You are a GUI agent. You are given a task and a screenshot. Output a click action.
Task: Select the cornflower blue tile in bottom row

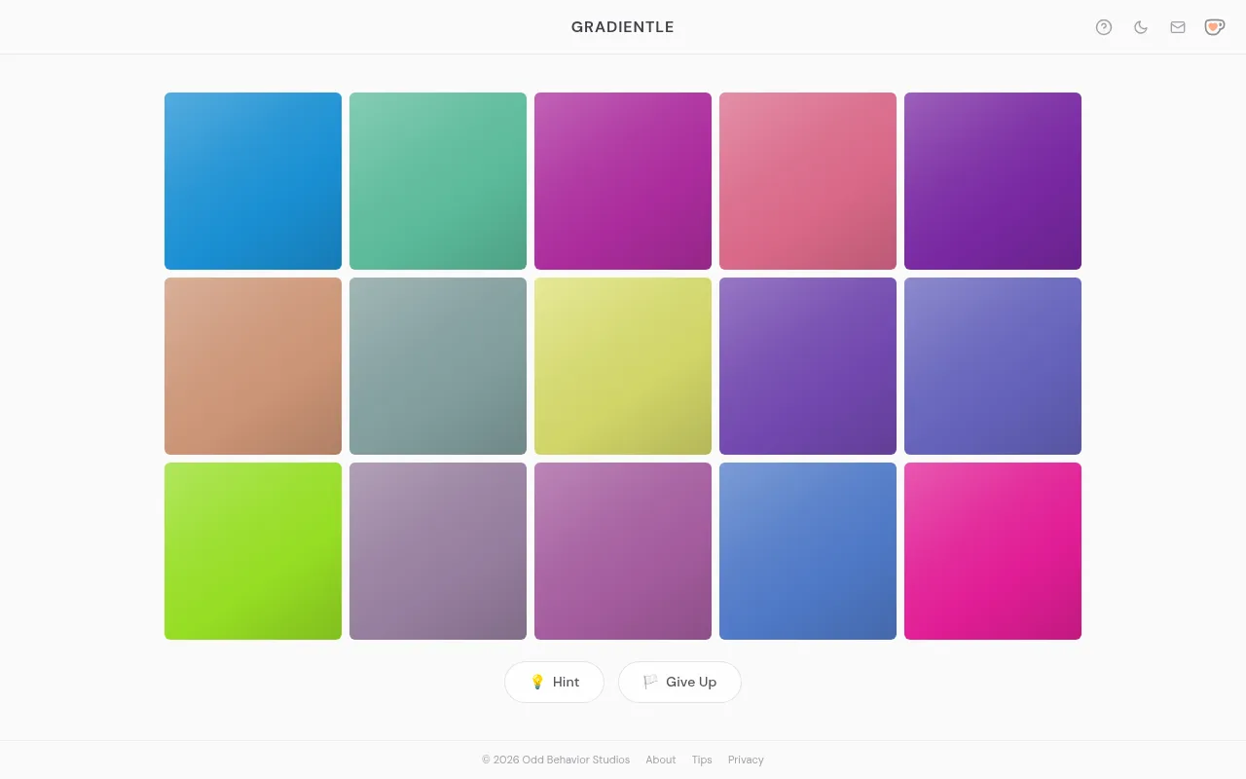coord(808,551)
